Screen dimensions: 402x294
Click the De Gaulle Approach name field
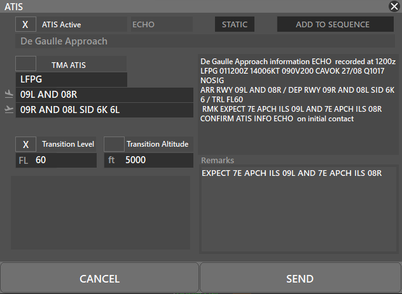click(x=205, y=41)
